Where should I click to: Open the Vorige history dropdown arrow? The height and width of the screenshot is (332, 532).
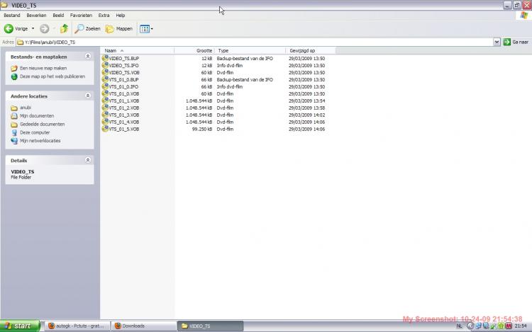click(x=33, y=29)
